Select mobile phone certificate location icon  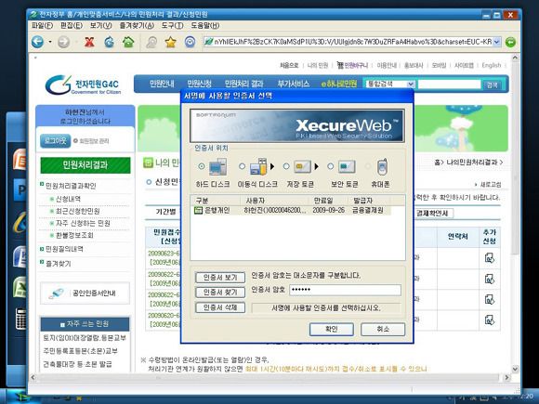pos(382,167)
